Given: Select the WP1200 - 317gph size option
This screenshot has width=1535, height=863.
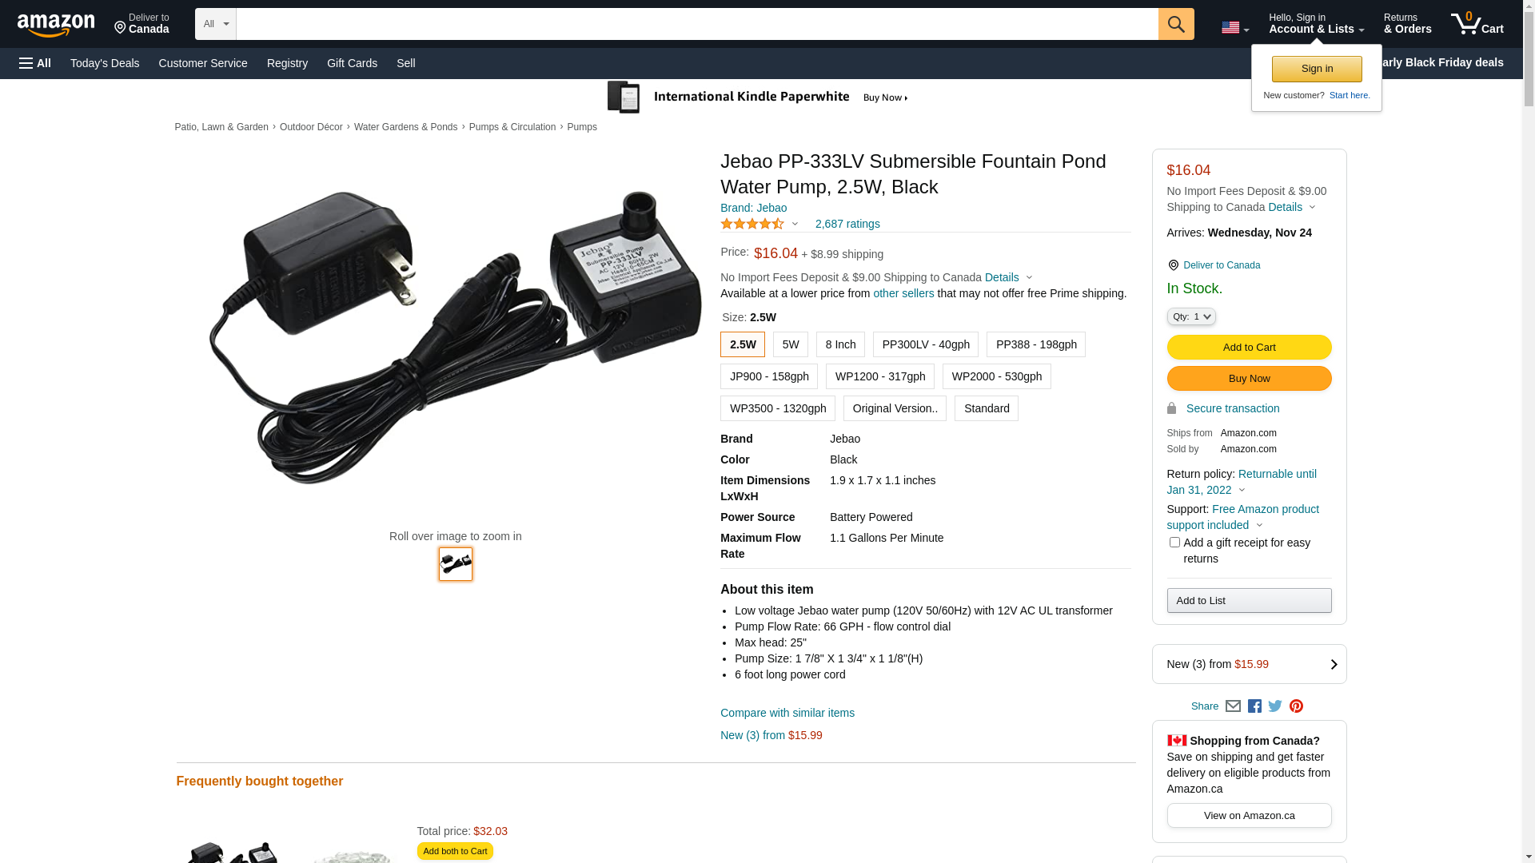Looking at the screenshot, I should point(879,376).
